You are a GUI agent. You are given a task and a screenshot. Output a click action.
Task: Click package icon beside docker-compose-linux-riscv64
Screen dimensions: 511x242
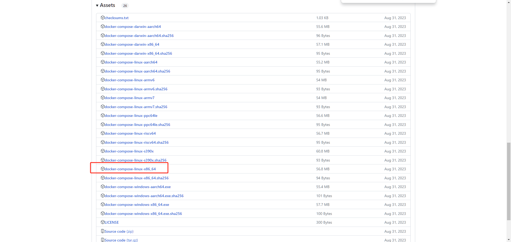(102, 133)
